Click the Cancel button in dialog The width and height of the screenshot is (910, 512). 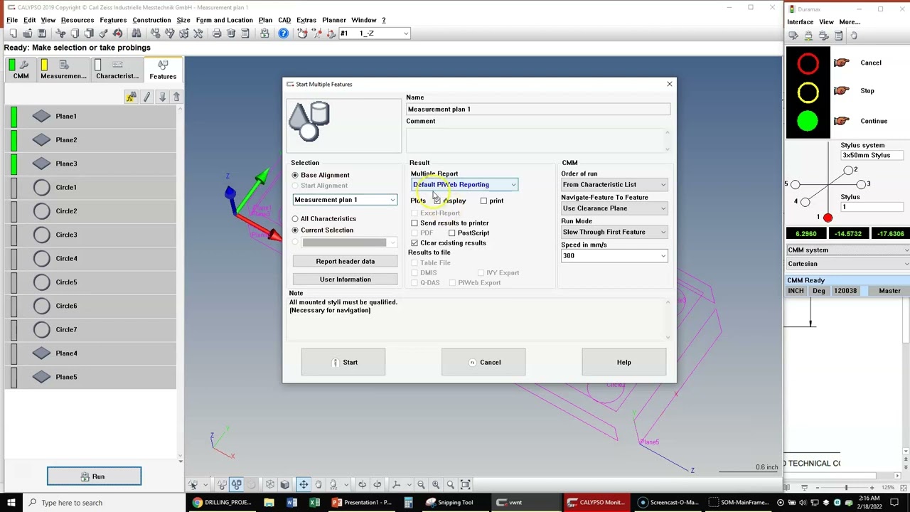click(x=483, y=363)
